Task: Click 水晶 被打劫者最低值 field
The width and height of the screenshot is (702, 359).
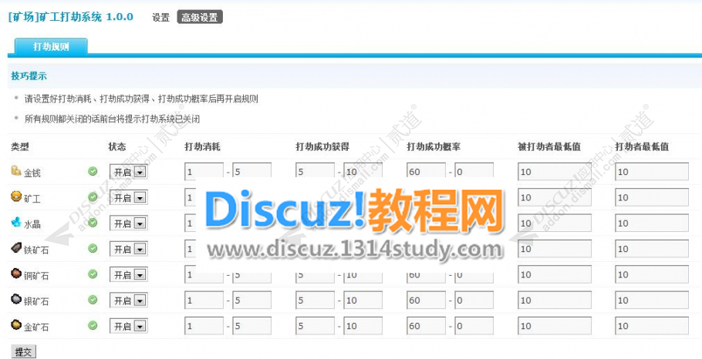Action: pos(554,223)
